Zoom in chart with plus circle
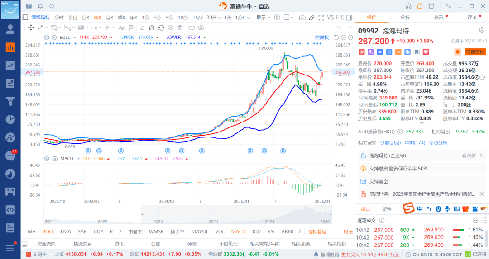Viewport: 489px width, 259px height. pyautogui.click(x=350, y=38)
